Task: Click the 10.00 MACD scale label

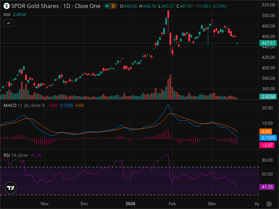Action: (267, 123)
